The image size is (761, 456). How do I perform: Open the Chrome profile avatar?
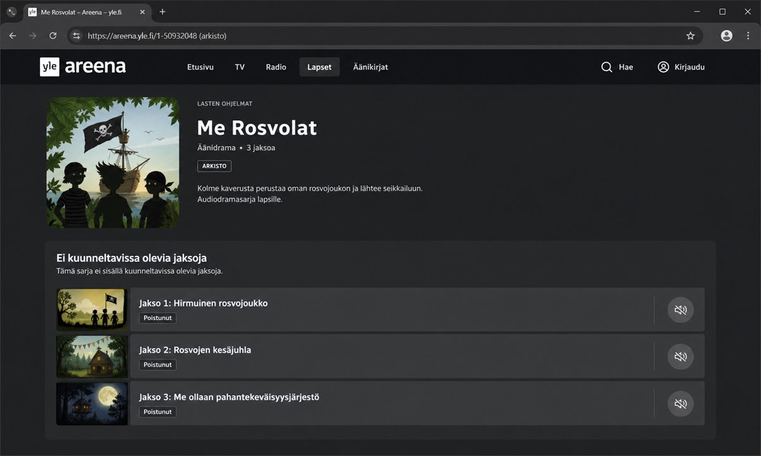point(727,35)
